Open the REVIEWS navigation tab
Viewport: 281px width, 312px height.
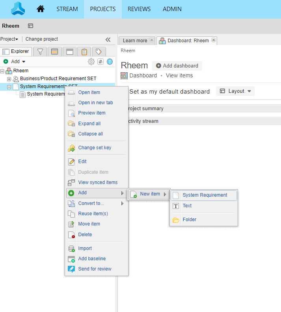pyautogui.click(x=139, y=9)
